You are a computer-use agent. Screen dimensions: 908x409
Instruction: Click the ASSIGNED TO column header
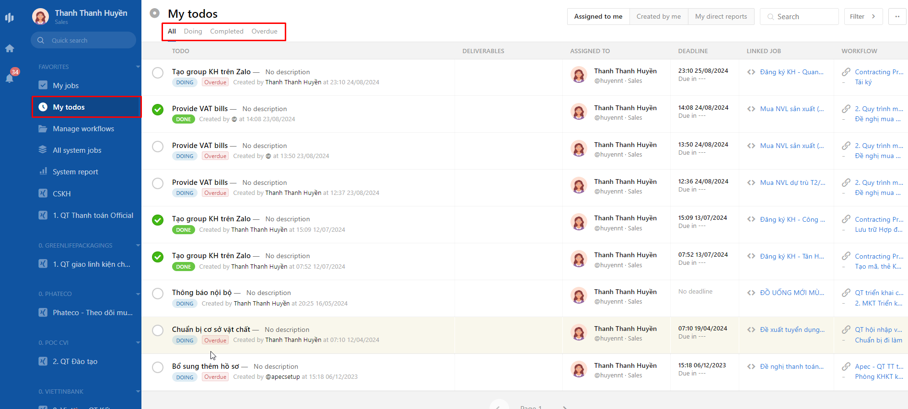(590, 51)
